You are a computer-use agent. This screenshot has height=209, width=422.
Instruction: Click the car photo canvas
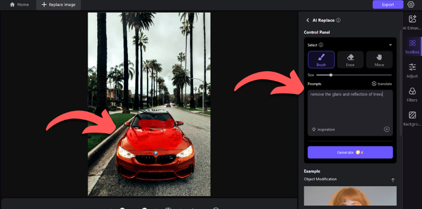[149, 104]
